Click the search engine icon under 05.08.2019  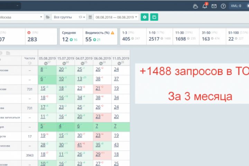46,63
